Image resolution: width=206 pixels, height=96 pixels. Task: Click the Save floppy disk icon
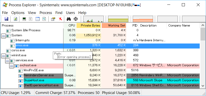point(6,19)
